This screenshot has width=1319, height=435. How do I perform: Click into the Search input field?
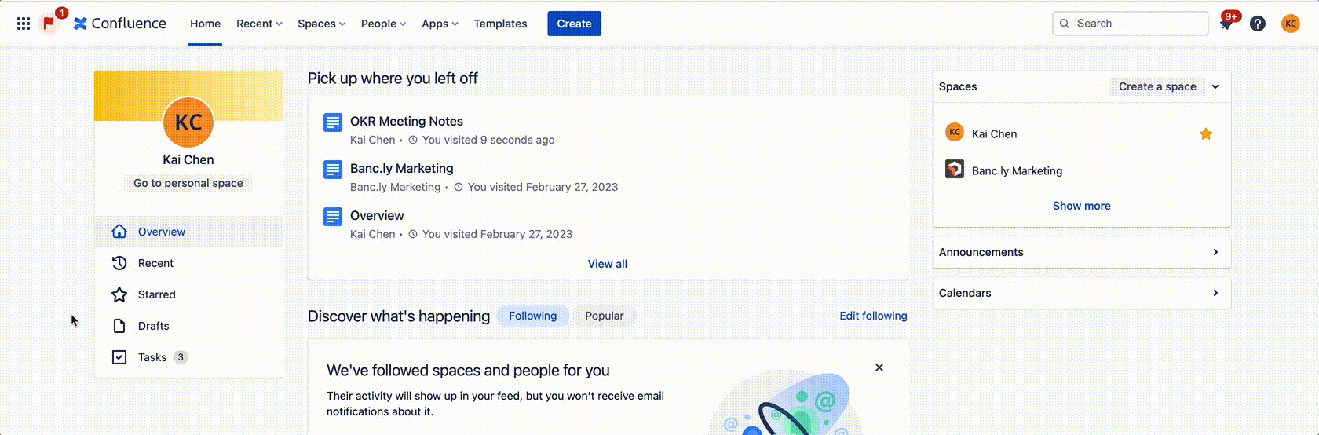pos(1131,24)
